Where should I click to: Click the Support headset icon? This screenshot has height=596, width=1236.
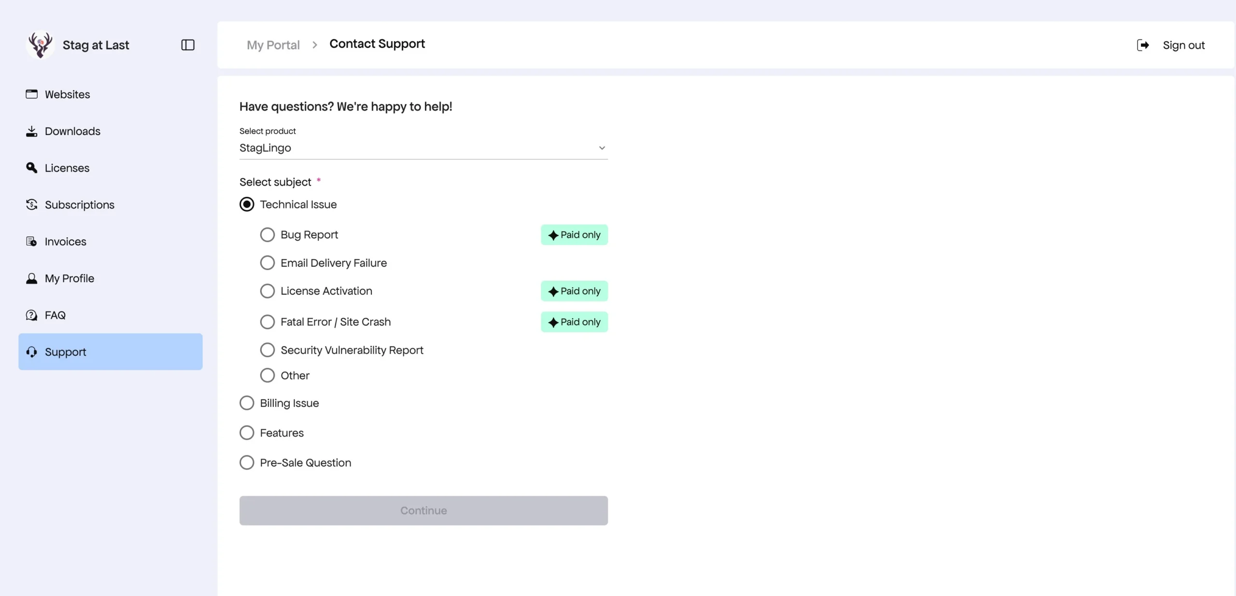click(32, 352)
